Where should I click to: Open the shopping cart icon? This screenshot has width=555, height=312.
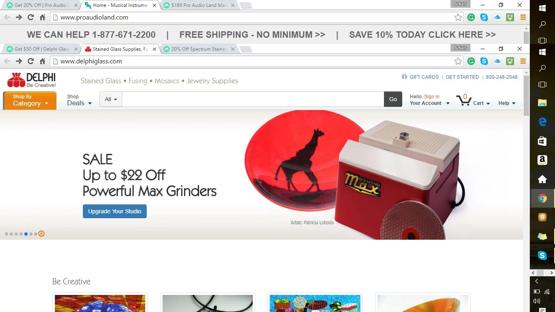464,100
